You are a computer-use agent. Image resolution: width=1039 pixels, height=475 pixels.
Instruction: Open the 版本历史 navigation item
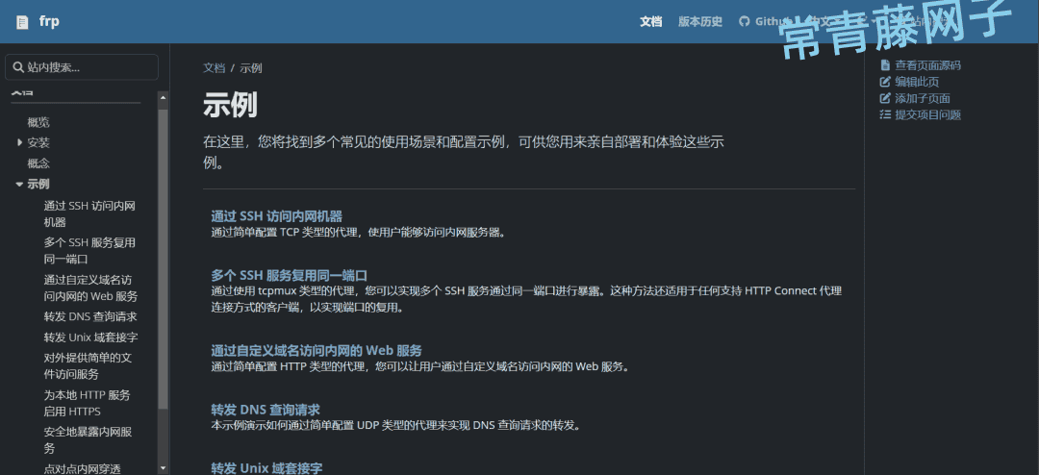699,21
